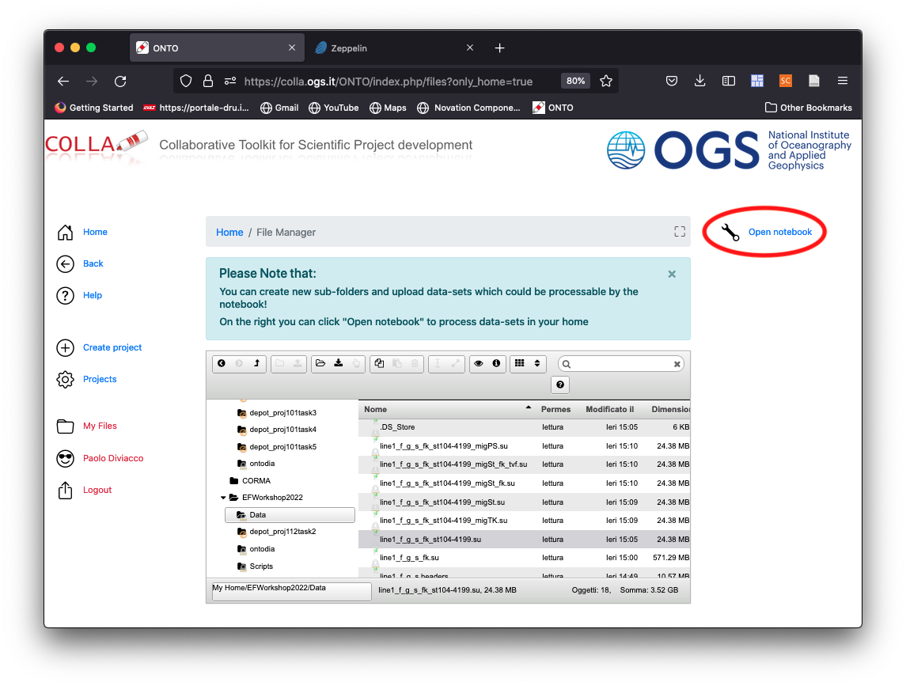Dismiss the Please Note alert banner

672,274
